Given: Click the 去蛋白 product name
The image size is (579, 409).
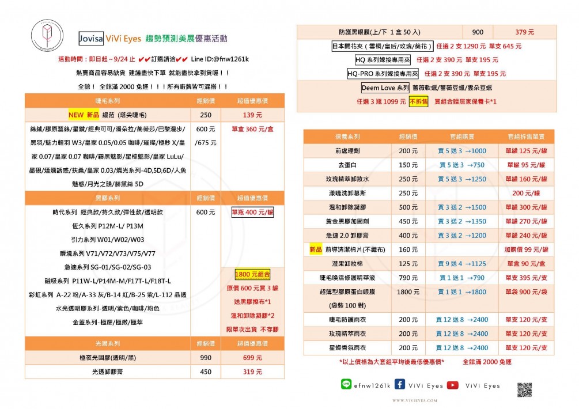Looking at the screenshot, I should [x=347, y=165].
